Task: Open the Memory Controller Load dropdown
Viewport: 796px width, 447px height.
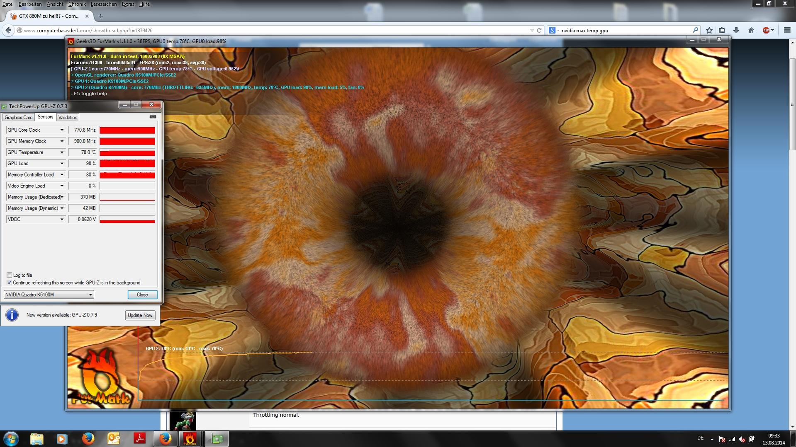Action: (x=62, y=175)
